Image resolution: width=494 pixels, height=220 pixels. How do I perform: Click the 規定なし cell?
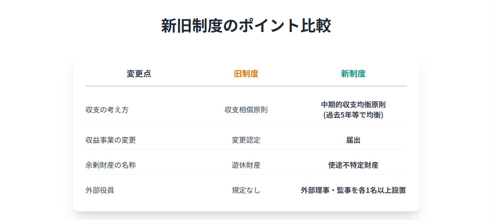click(246, 190)
